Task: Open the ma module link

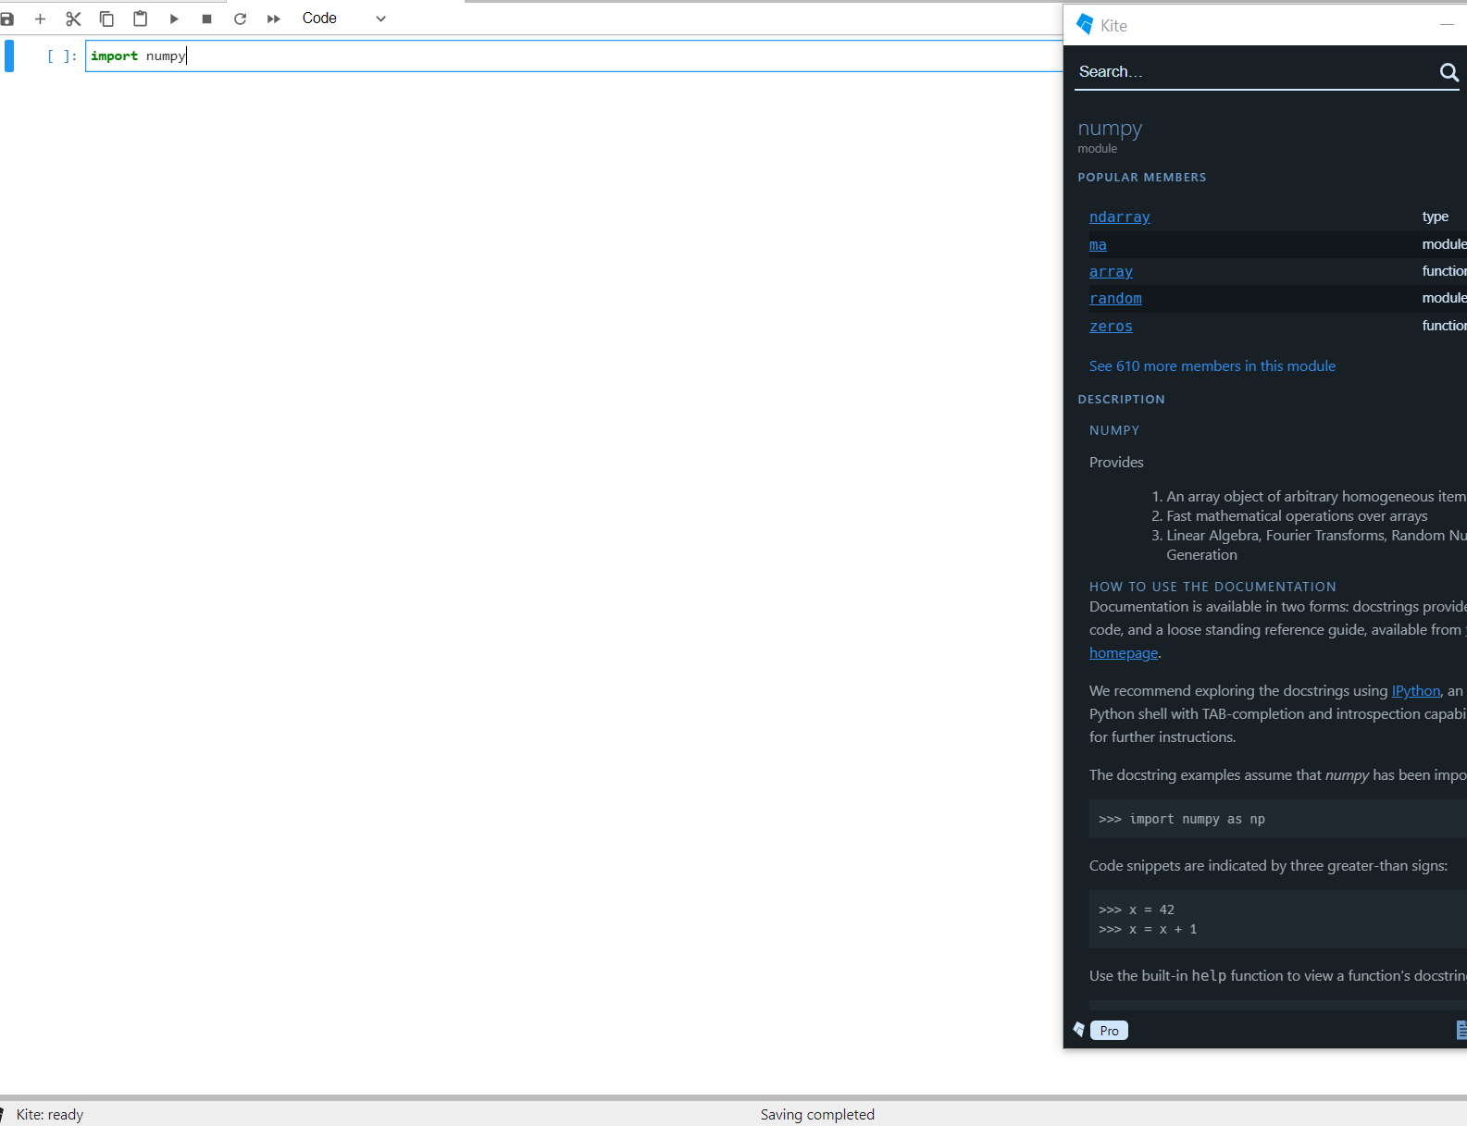Action: coord(1098,244)
